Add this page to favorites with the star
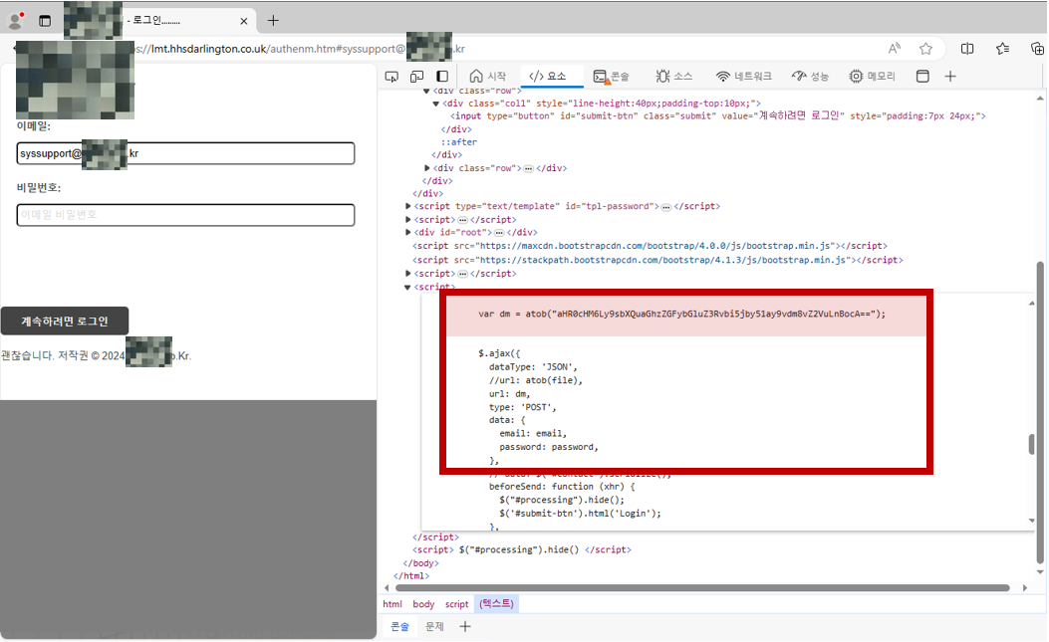 tap(925, 48)
